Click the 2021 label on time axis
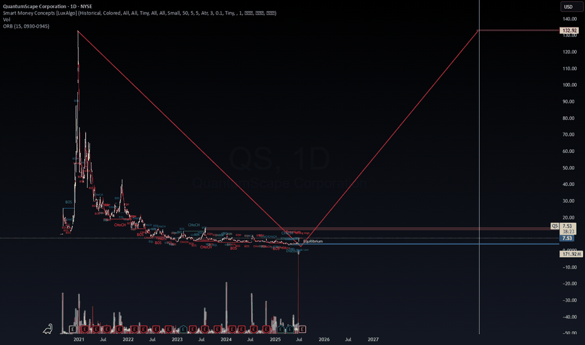Image resolution: width=585 pixels, height=345 pixels. tap(78, 339)
